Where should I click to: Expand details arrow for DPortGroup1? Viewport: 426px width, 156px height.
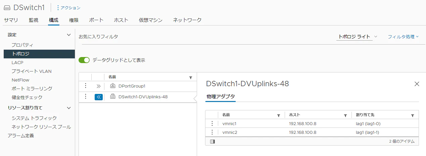[98, 86]
